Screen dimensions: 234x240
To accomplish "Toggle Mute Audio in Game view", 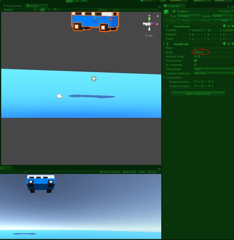I will coord(130,172).
